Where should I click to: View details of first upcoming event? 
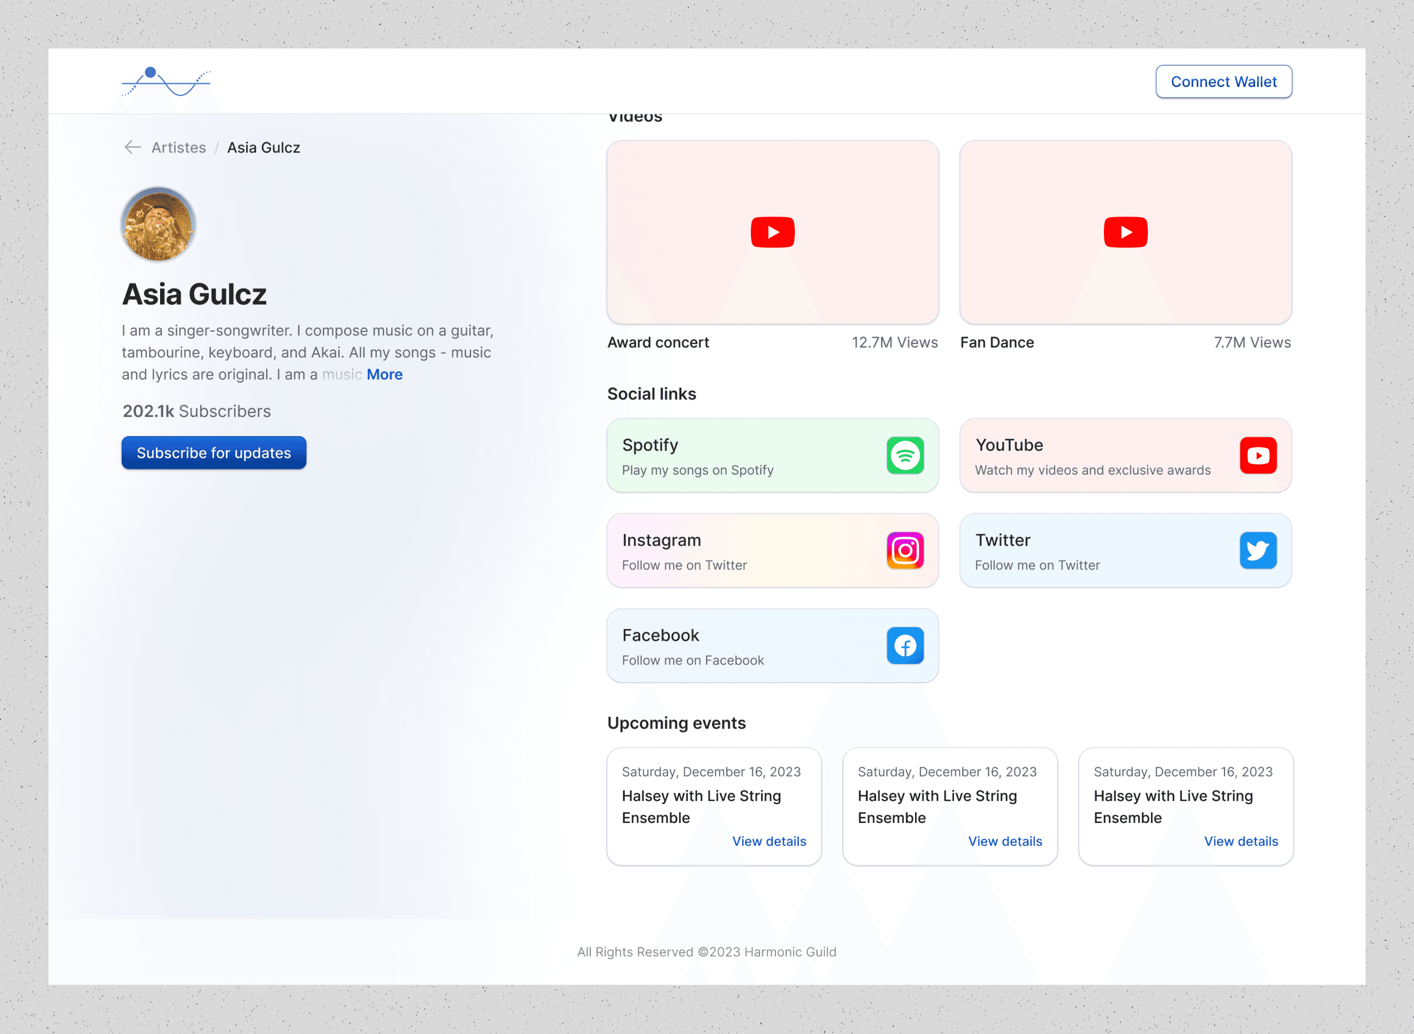click(x=769, y=841)
